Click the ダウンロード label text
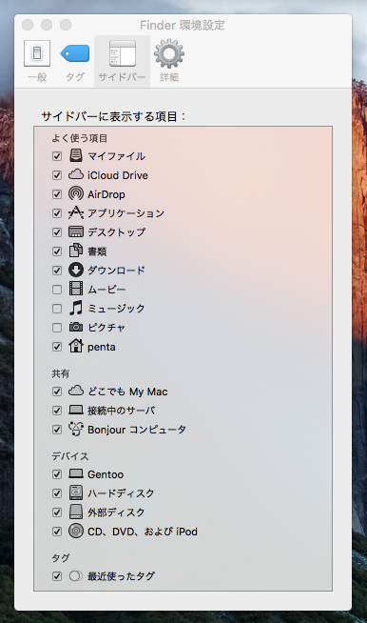 [116, 271]
